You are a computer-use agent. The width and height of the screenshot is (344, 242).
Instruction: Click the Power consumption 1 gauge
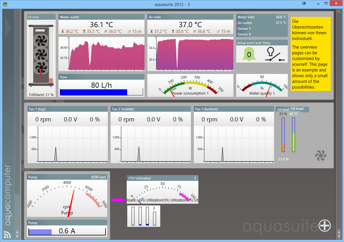190,86
